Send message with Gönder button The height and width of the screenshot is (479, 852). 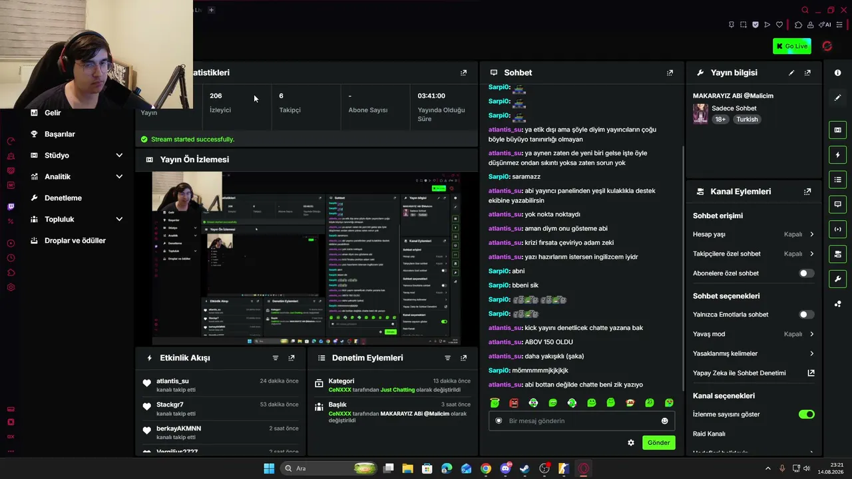658,442
